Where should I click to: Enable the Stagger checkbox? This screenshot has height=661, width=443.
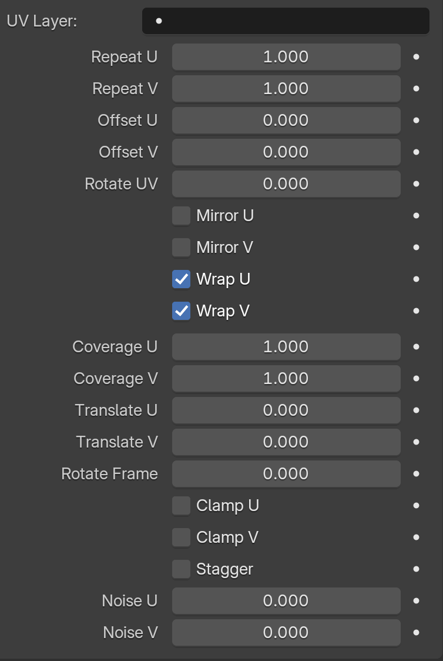[181, 569]
